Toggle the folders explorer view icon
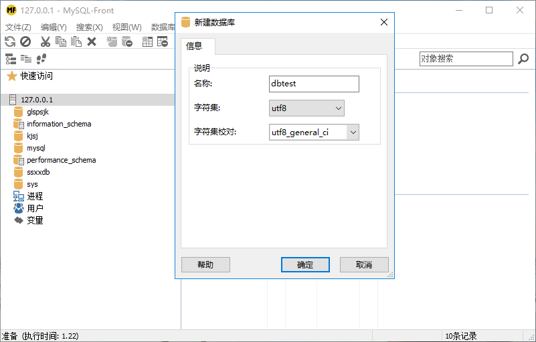The image size is (536, 342). 26,59
